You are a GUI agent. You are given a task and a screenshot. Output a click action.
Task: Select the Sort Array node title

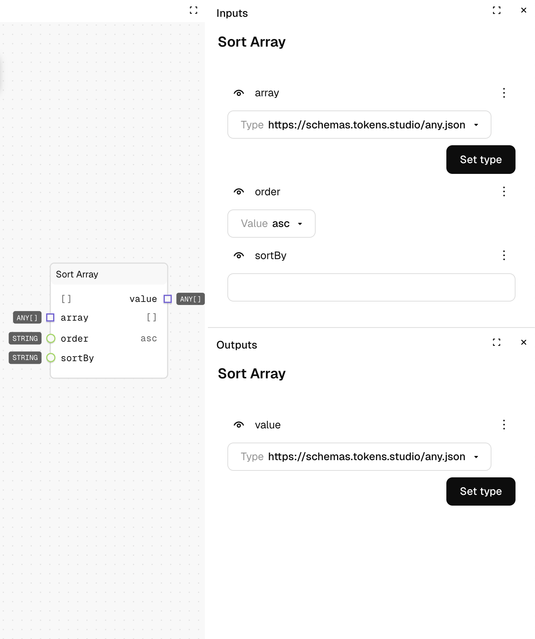pyautogui.click(x=77, y=274)
